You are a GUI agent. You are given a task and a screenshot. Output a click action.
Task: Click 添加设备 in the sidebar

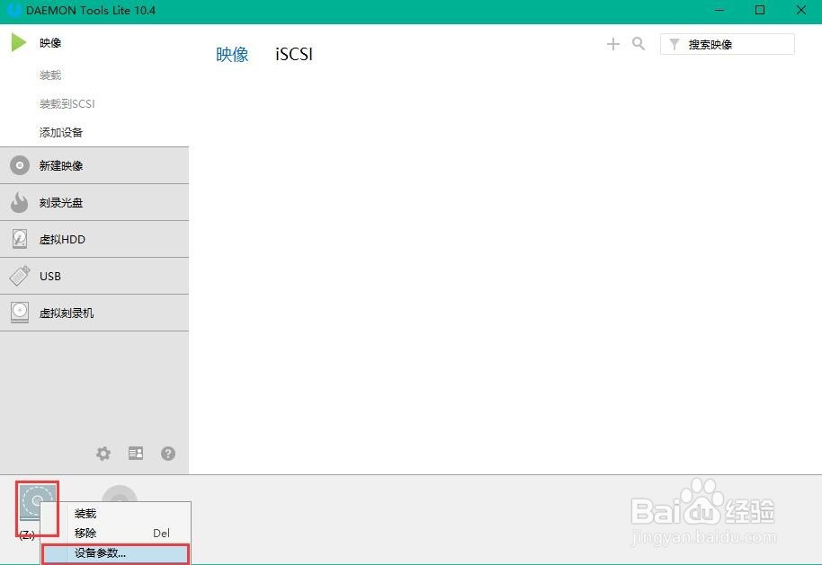pyautogui.click(x=61, y=132)
